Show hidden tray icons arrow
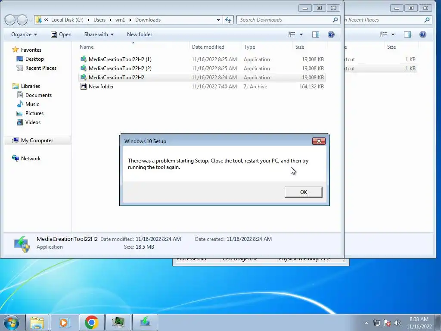Screen dimensions: 441x331 tap(366, 323)
